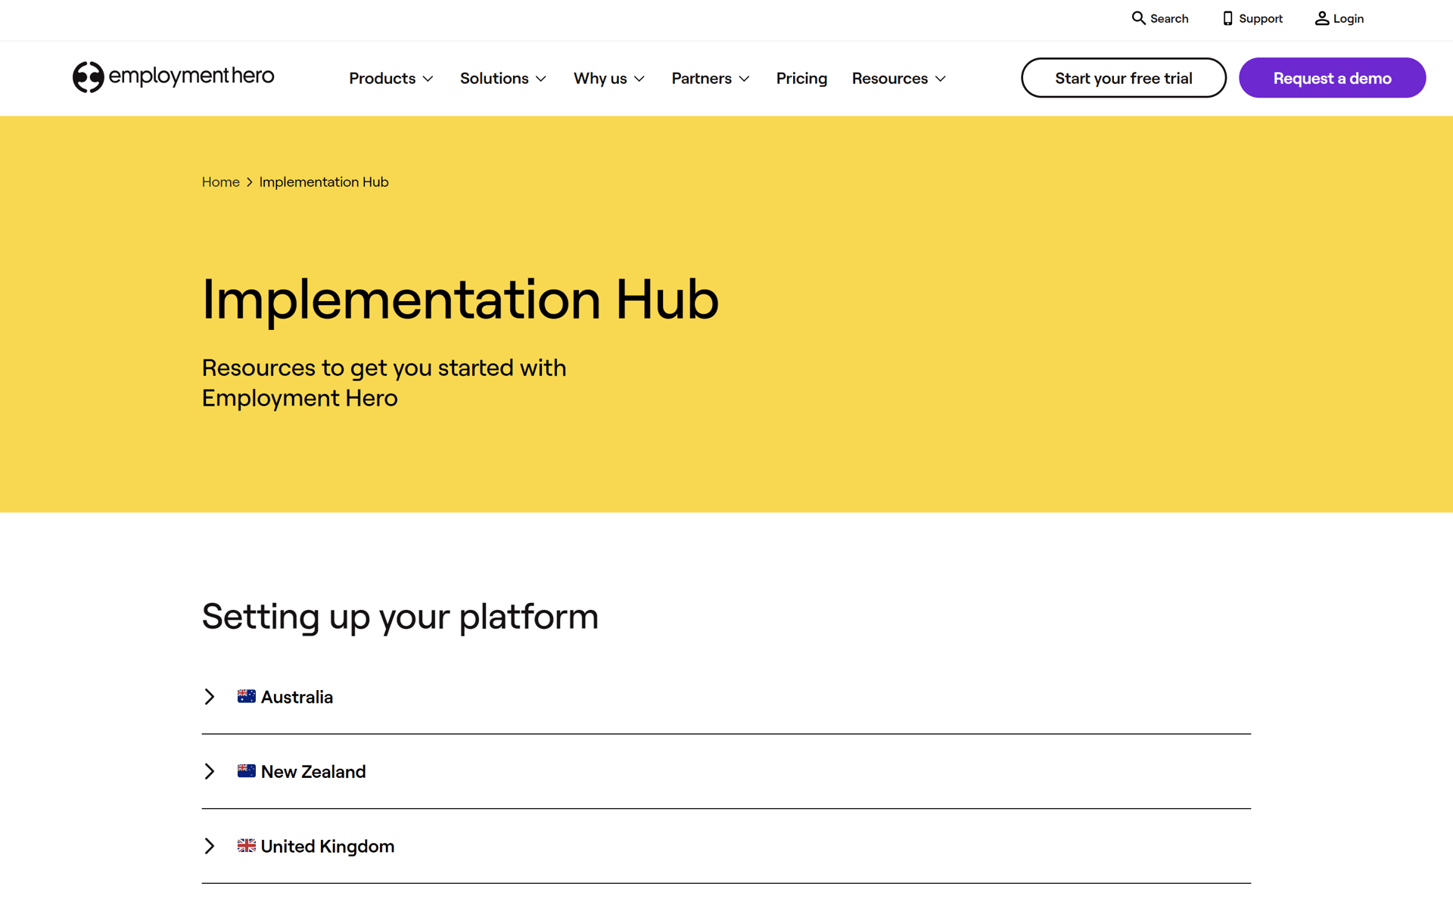Open the Partners menu
Viewport: 1453px width, 908px height.
click(x=711, y=78)
